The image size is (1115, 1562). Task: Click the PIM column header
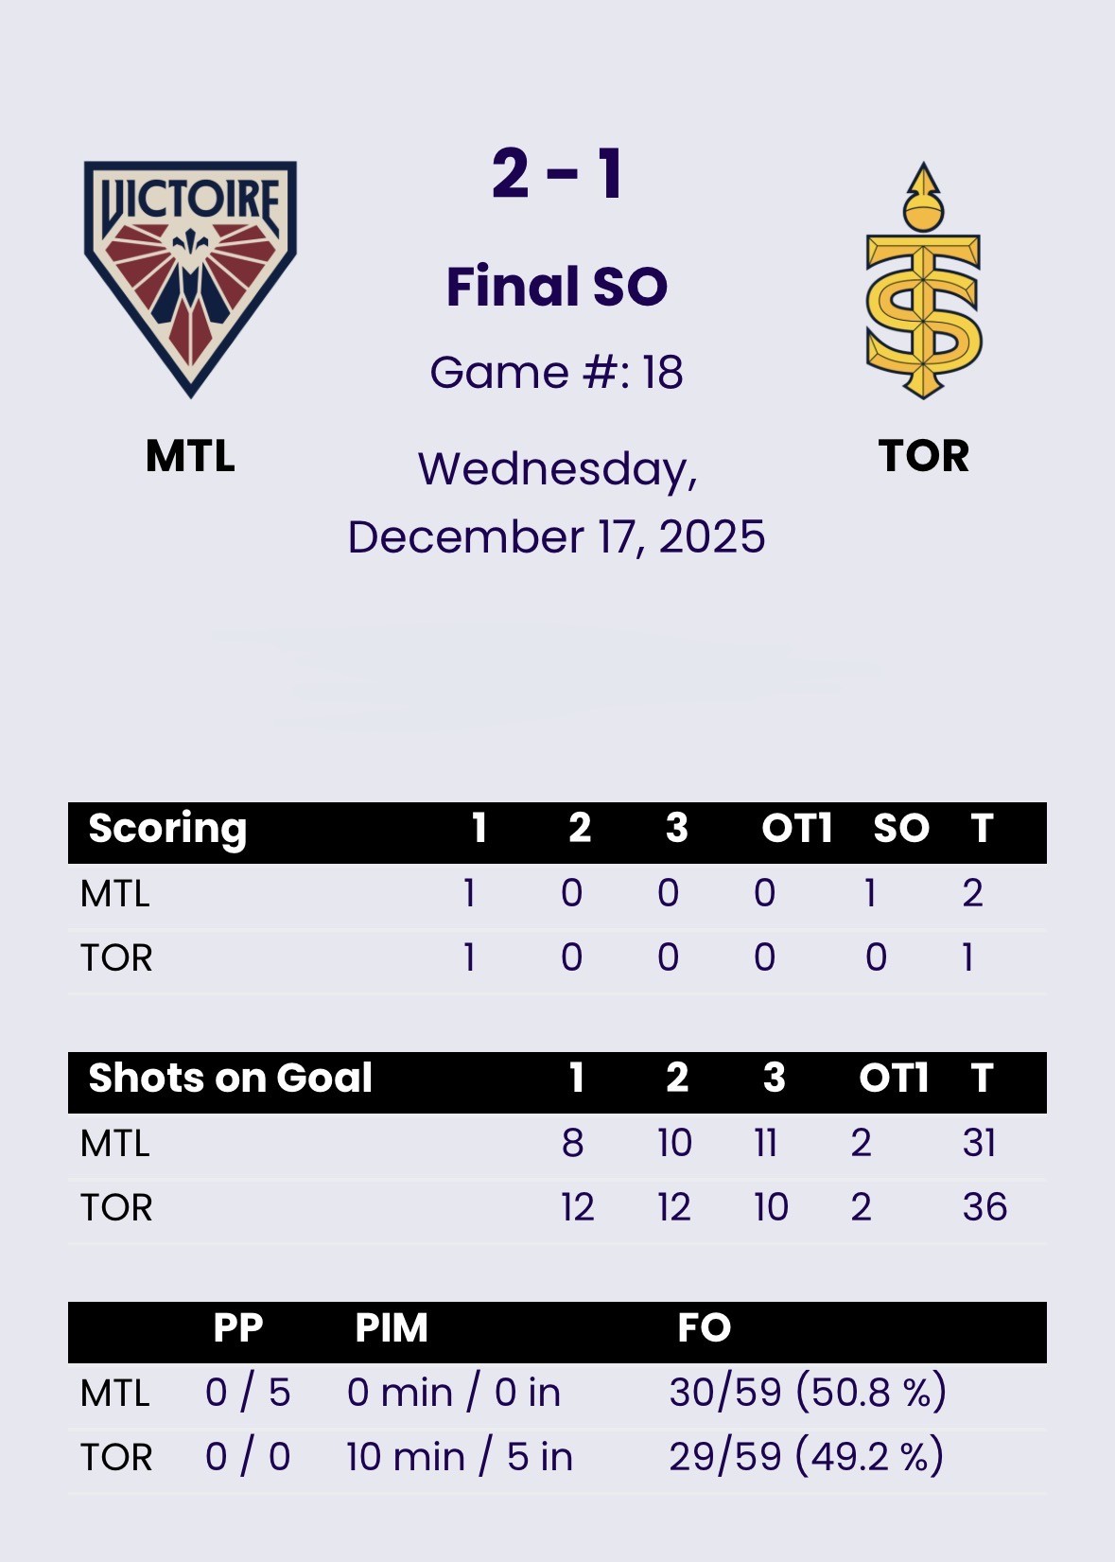(x=391, y=1328)
